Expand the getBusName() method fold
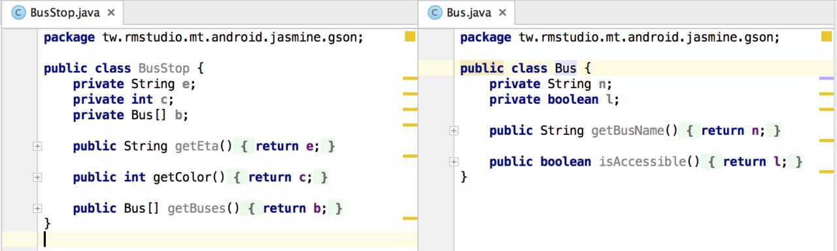Screen dimensions: 837x251 click(454, 130)
